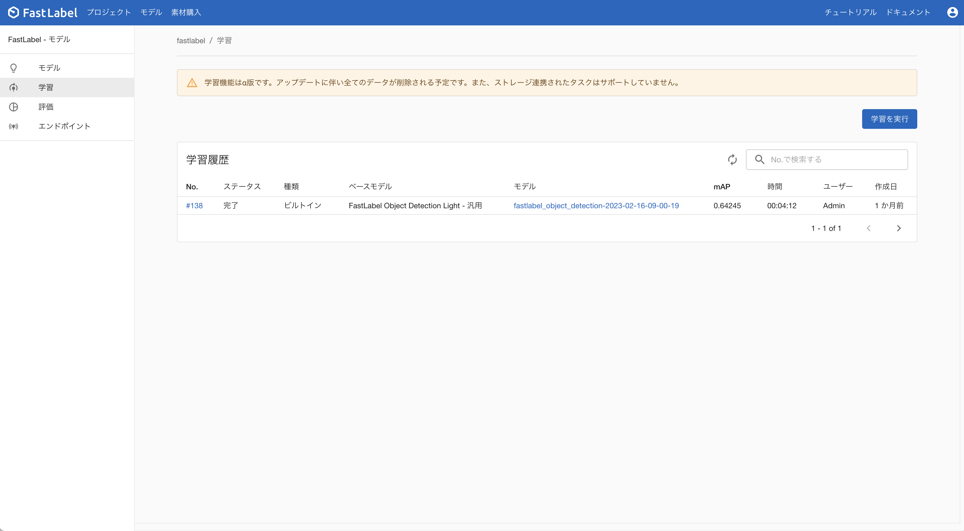Select 評価 in the sidebar

coord(67,107)
